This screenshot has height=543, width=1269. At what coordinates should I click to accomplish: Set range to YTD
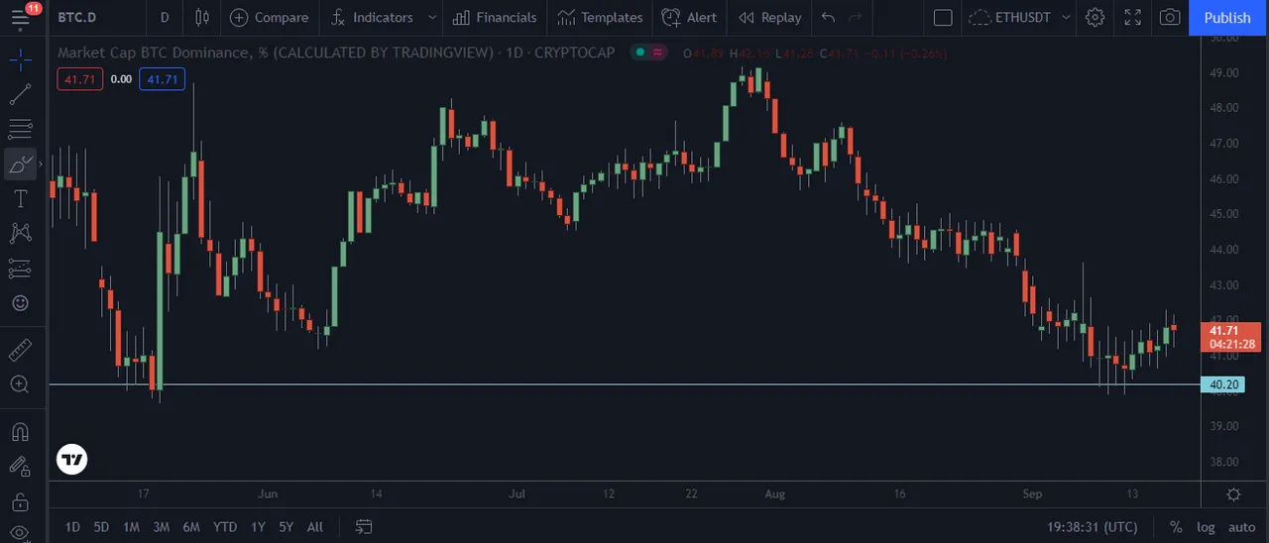[225, 527]
